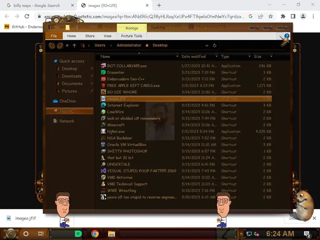Open Task View on taskbar
This screenshot has width=320, height=240.
(x=41, y=234)
